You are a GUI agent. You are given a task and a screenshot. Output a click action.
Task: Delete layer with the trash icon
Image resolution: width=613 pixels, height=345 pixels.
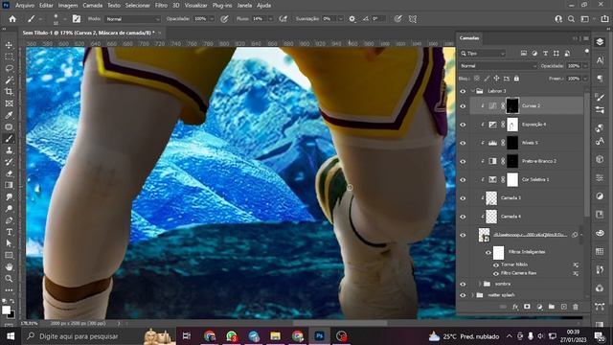click(x=576, y=307)
